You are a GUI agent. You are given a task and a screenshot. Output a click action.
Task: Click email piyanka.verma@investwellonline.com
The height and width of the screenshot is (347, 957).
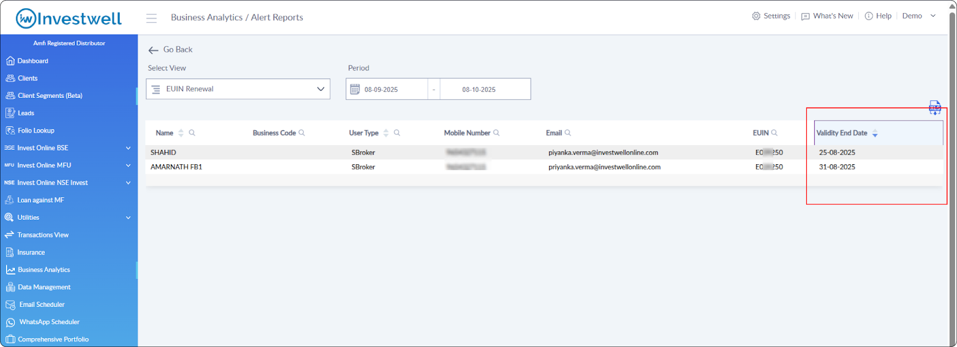click(603, 153)
